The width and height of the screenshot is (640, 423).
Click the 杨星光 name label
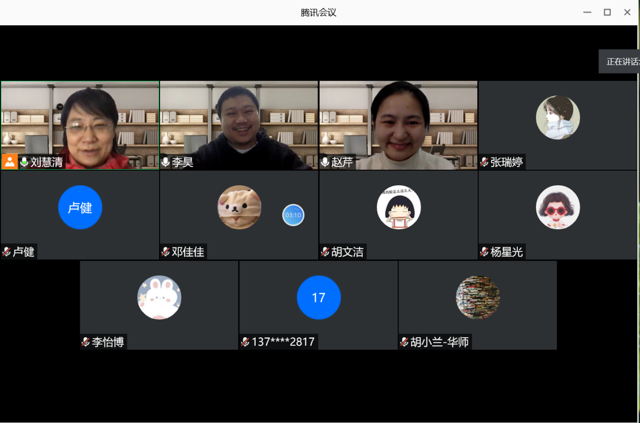pyautogui.click(x=507, y=251)
